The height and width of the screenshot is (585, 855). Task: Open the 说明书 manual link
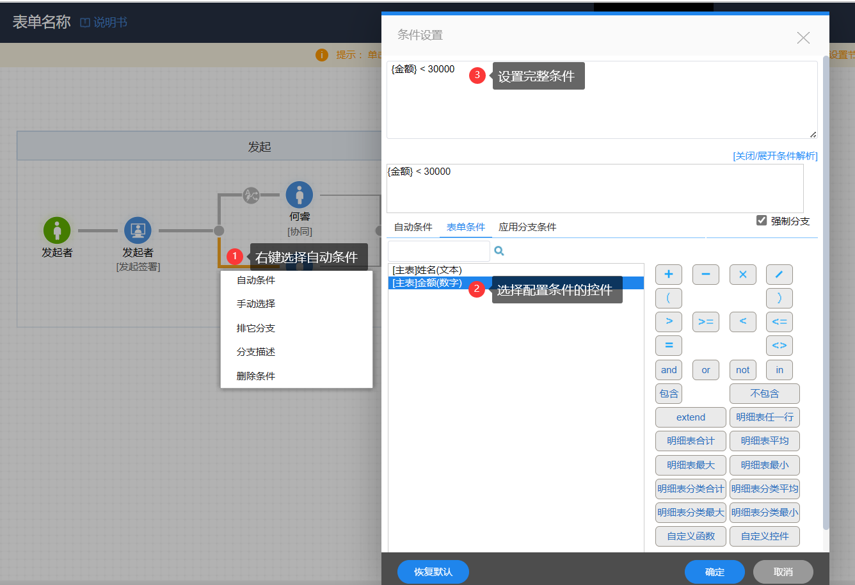(104, 22)
